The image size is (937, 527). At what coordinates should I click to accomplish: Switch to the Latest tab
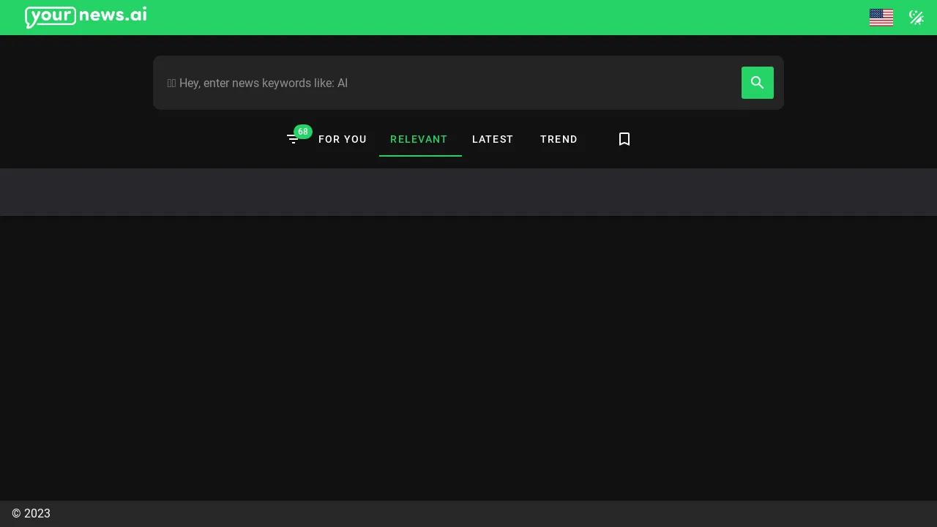pyautogui.click(x=493, y=139)
